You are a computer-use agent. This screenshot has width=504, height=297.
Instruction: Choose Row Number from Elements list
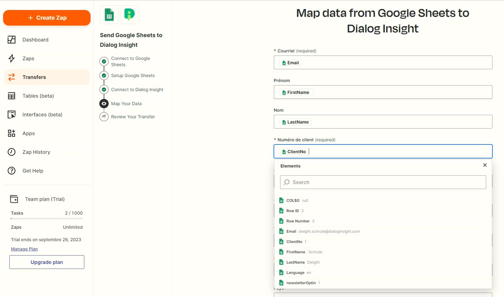(x=297, y=221)
